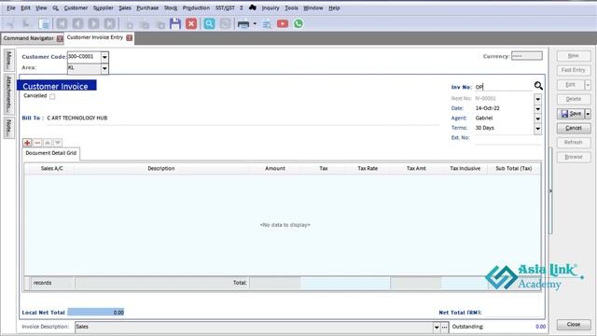Remove detail row with minus icon
The image size is (597, 336).
pyautogui.click(x=37, y=143)
